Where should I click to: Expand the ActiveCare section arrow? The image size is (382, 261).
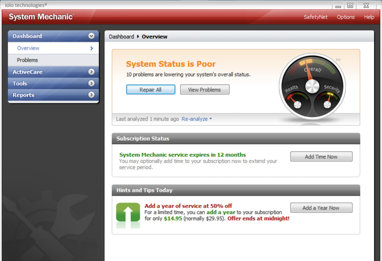[91, 72]
